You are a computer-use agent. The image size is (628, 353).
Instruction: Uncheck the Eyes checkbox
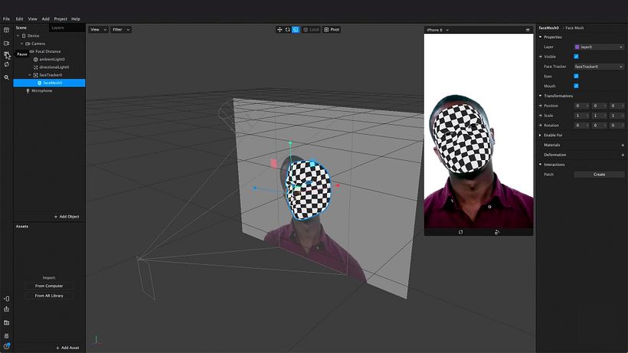(x=576, y=76)
